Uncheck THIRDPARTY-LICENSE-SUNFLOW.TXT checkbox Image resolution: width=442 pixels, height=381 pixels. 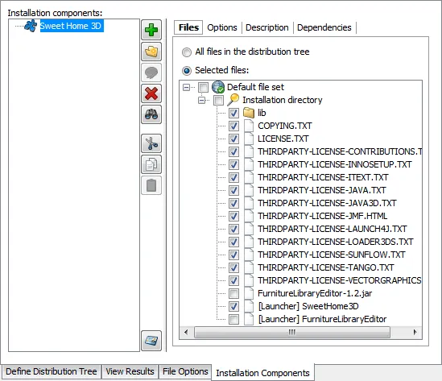[x=233, y=255]
